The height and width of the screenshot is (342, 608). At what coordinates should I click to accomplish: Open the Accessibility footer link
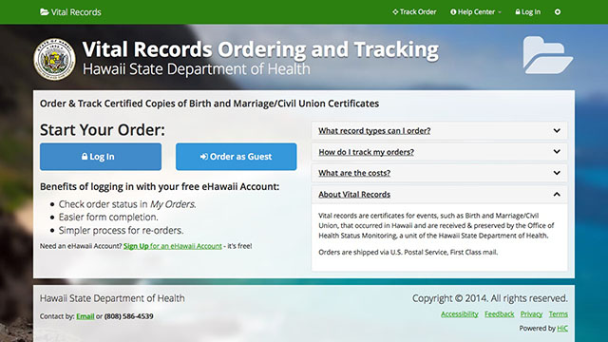460,314
